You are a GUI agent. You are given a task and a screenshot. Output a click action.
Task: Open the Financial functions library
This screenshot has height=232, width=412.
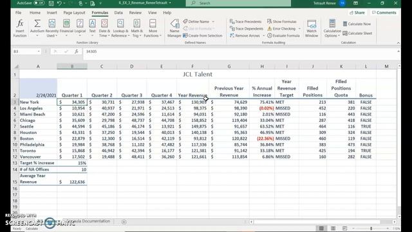coord(66,28)
